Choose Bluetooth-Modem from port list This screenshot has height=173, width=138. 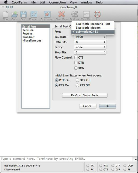[x=93, y=28]
